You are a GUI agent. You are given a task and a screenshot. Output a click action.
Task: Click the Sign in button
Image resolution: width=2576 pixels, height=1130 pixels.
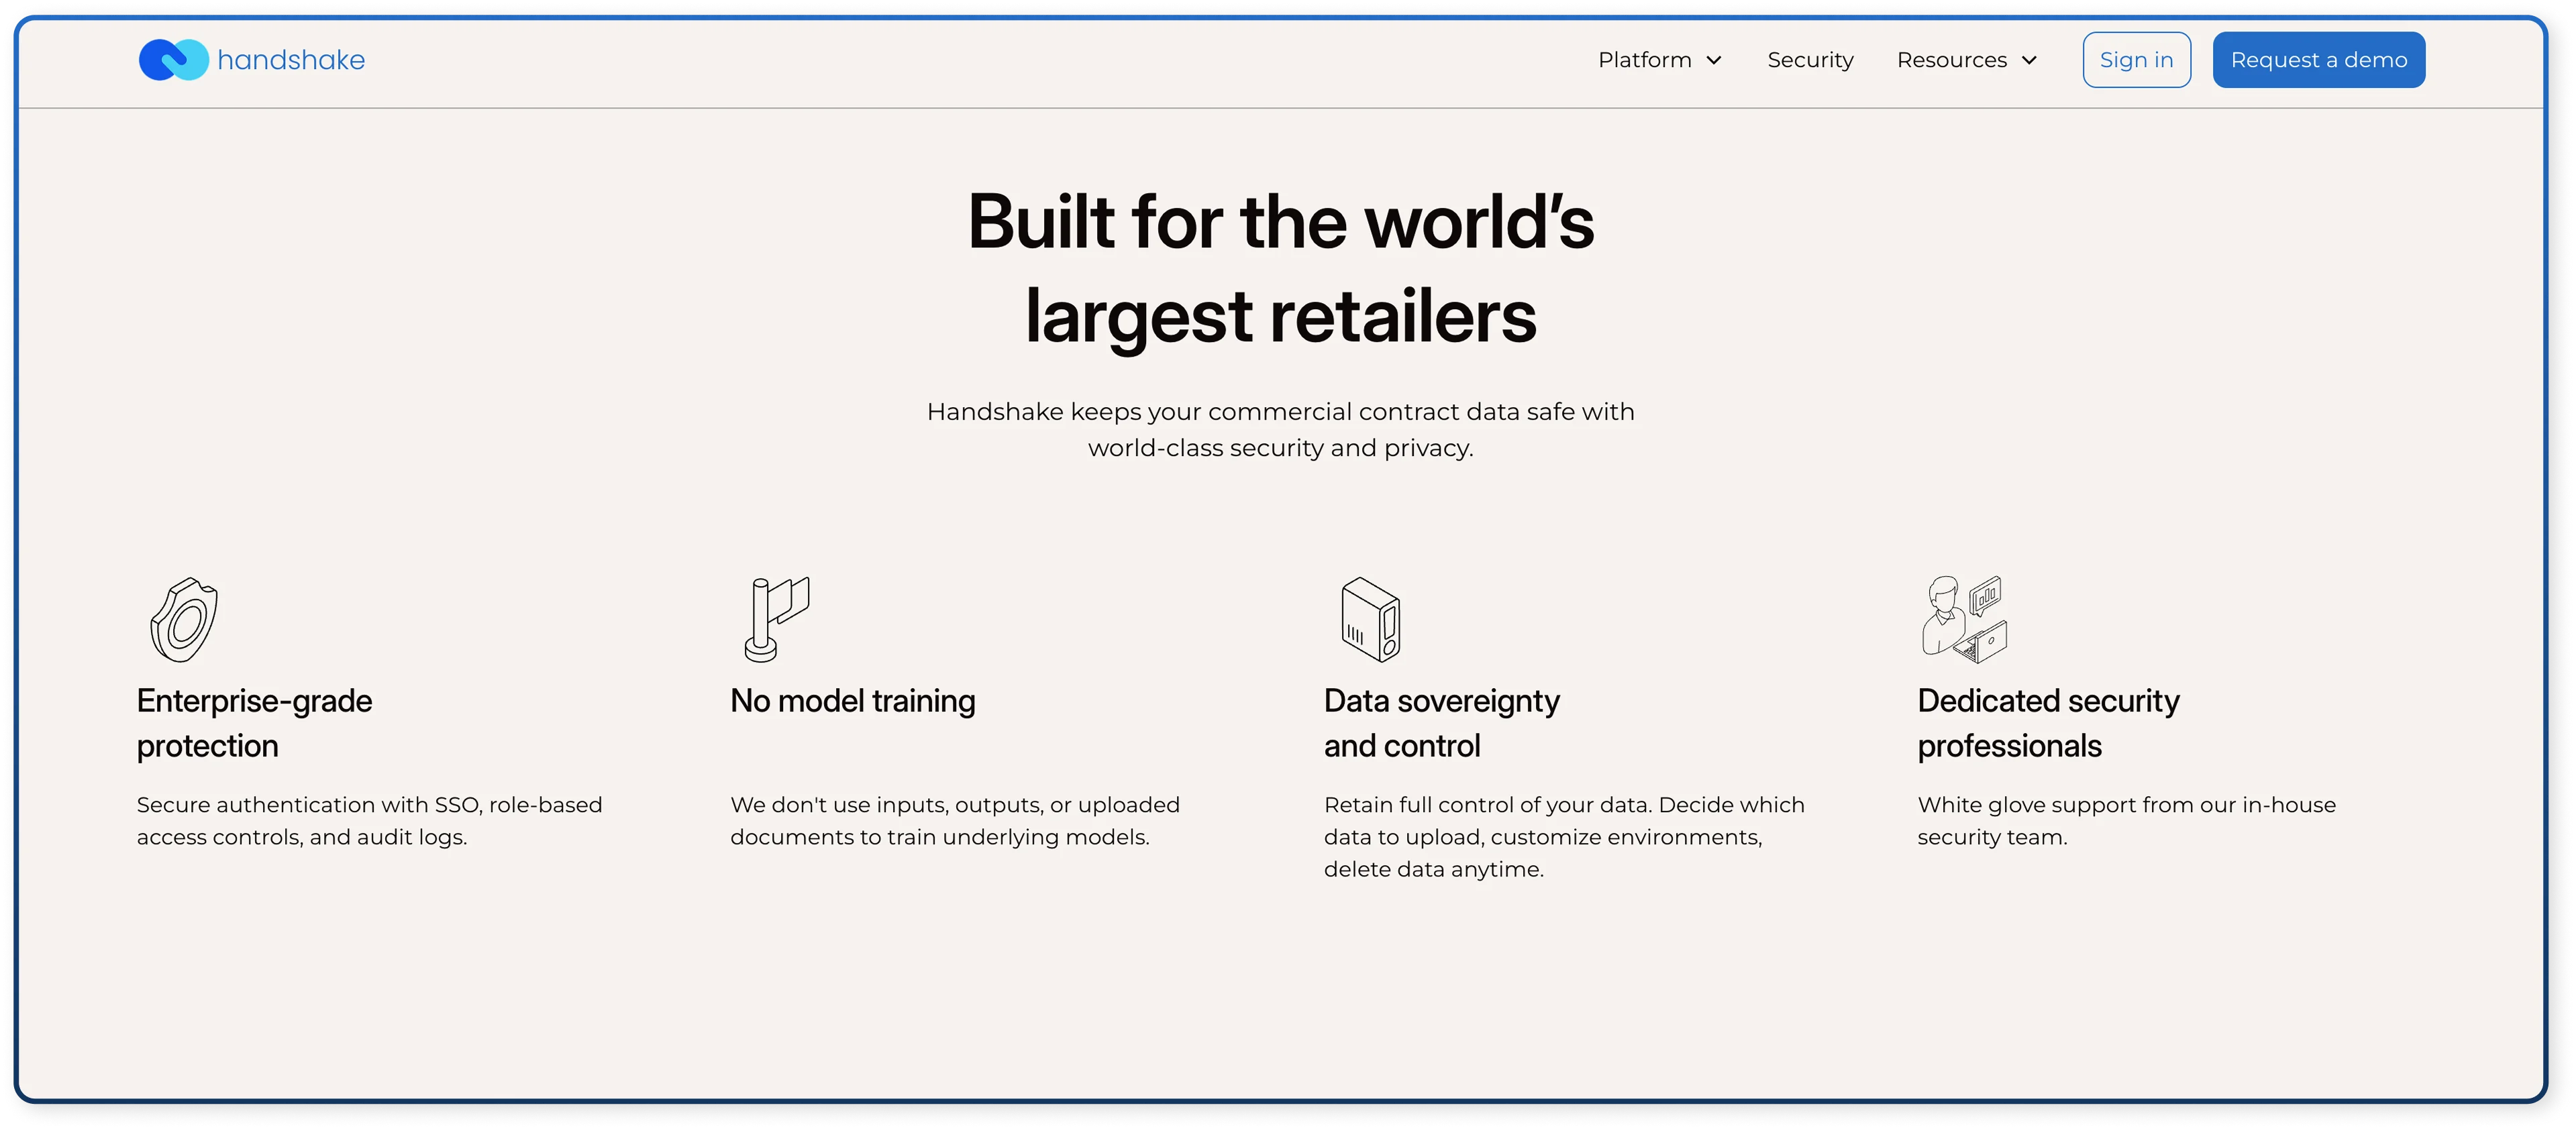pos(2136,59)
